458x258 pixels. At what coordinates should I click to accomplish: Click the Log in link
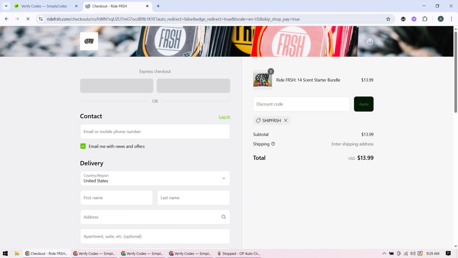pyautogui.click(x=224, y=117)
